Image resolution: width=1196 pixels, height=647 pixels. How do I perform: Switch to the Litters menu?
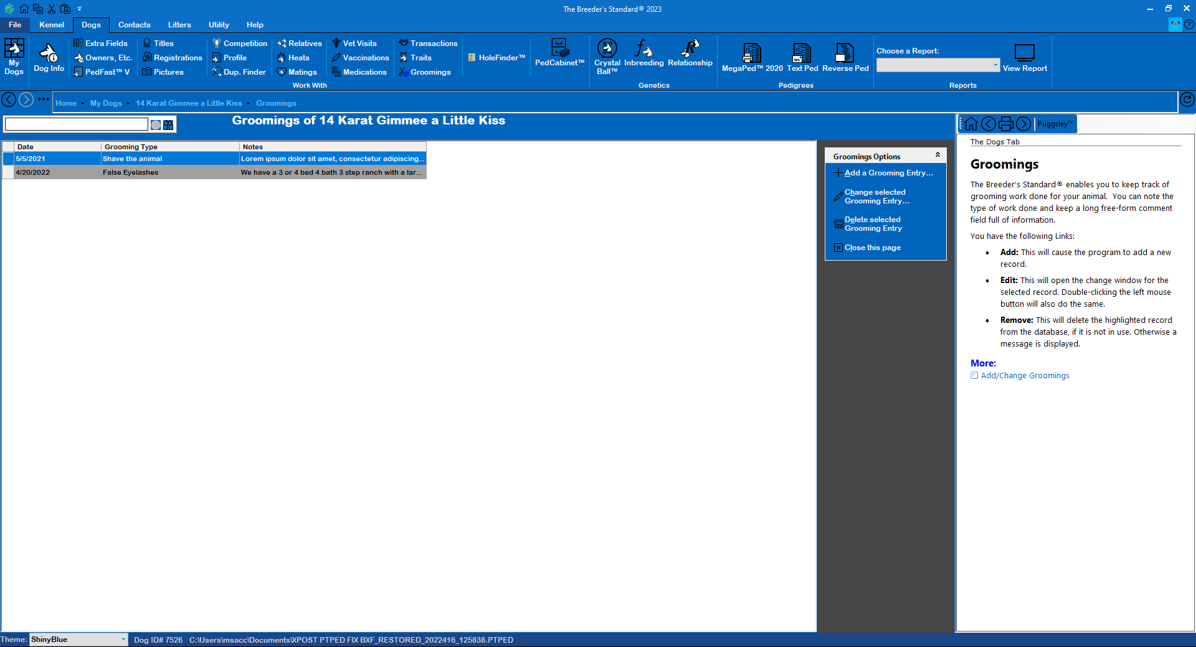tap(179, 25)
